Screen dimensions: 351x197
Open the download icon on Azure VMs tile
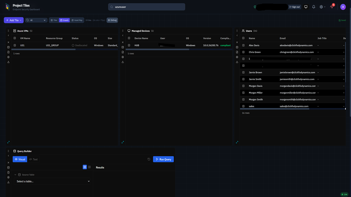point(8,62)
